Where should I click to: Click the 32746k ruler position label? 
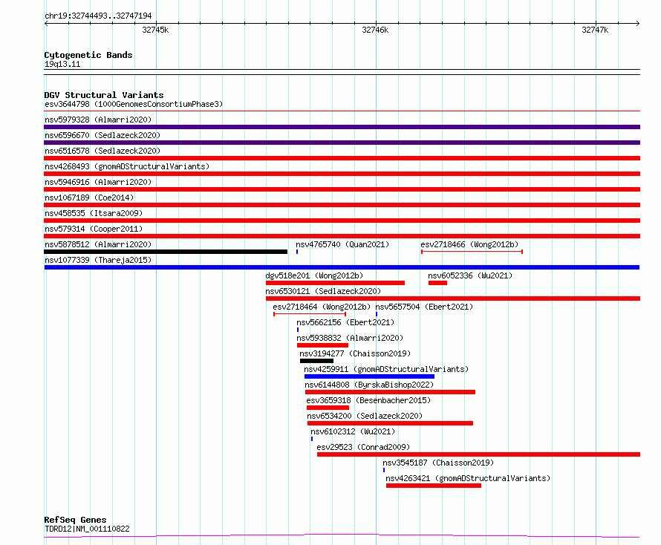(x=375, y=30)
